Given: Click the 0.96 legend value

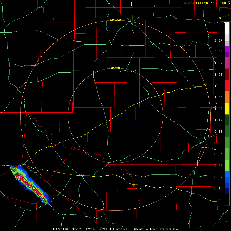Looking at the screenshot, I should coord(218,132).
